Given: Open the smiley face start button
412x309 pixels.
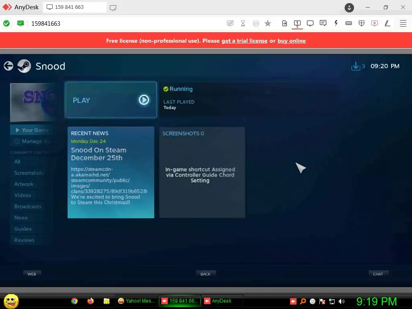Looking at the screenshot, I should pyautogui.click(x=11, y=301).
